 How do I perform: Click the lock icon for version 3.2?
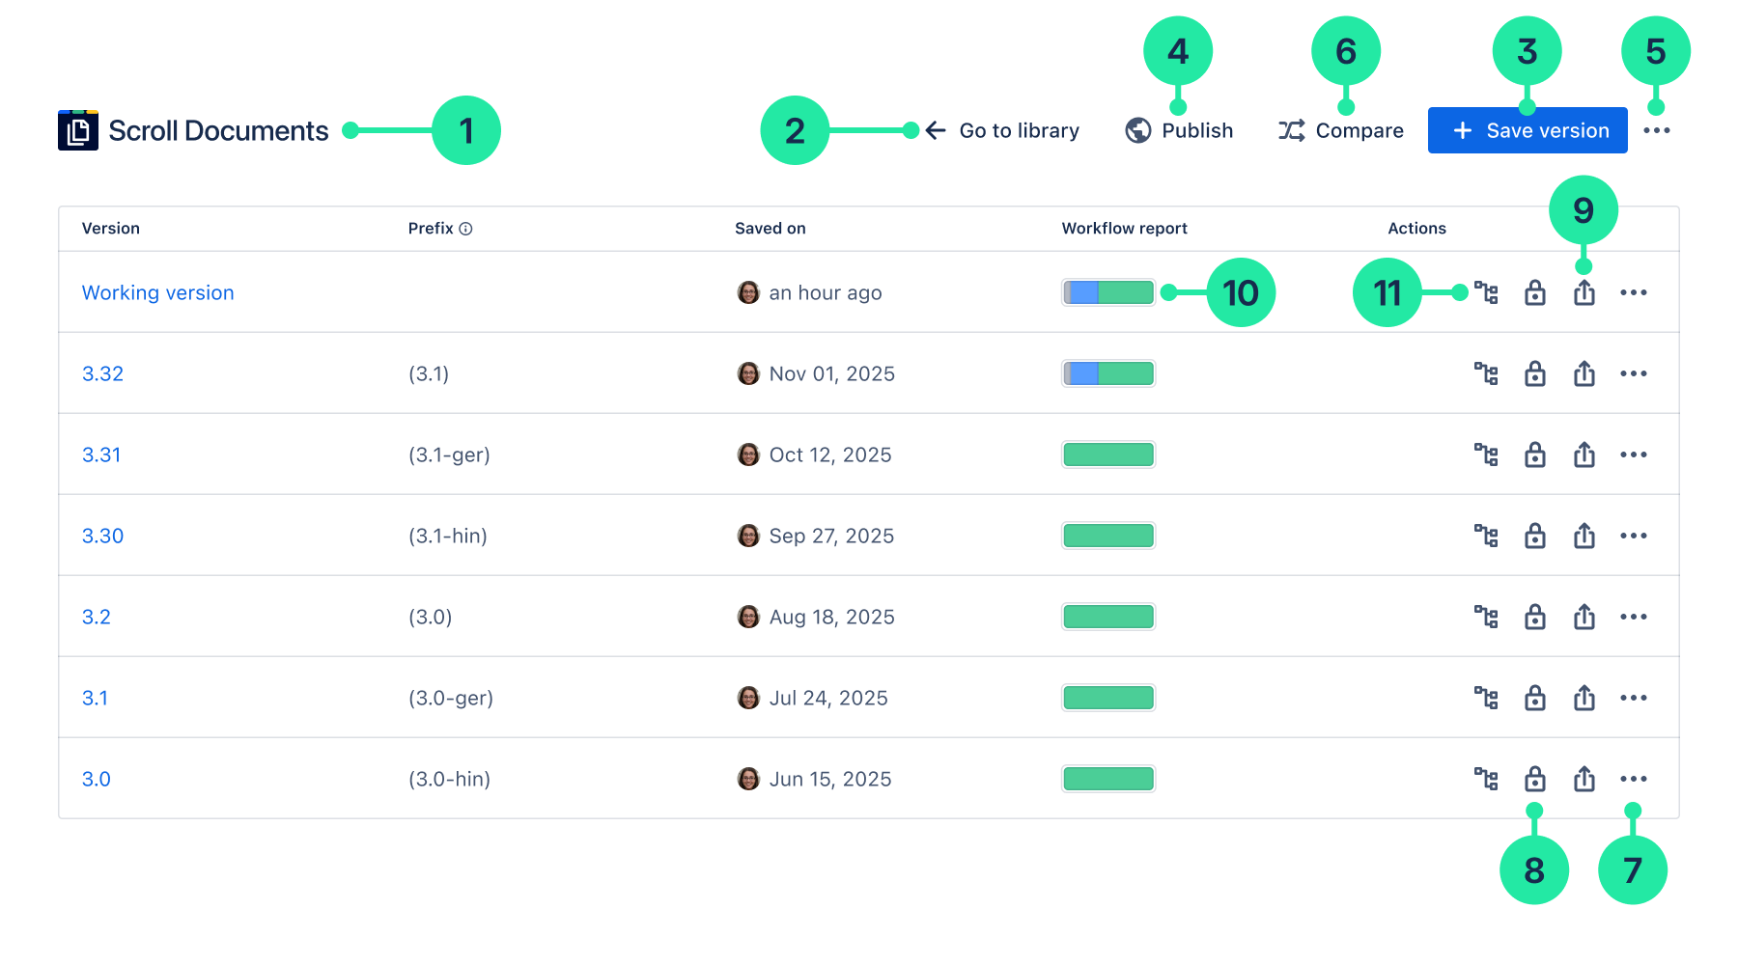coord(1535,617)
